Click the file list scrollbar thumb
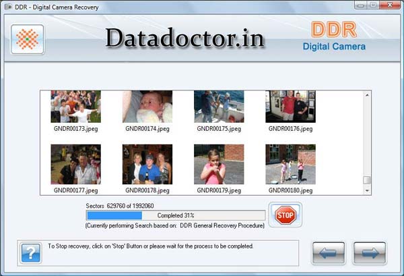This screenshot has width=404, height=276. (x=367, y=180)
